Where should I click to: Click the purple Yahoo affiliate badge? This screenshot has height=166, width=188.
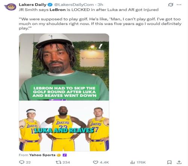coord(65,155)
